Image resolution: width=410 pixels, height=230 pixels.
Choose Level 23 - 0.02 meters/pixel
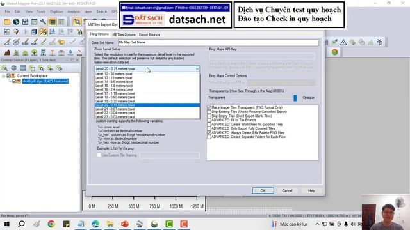(147, 117)
